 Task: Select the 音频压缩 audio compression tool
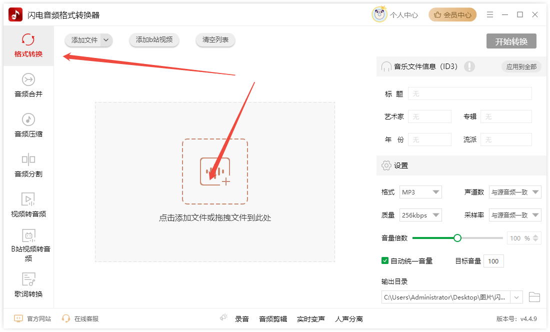tap(28, 125)
